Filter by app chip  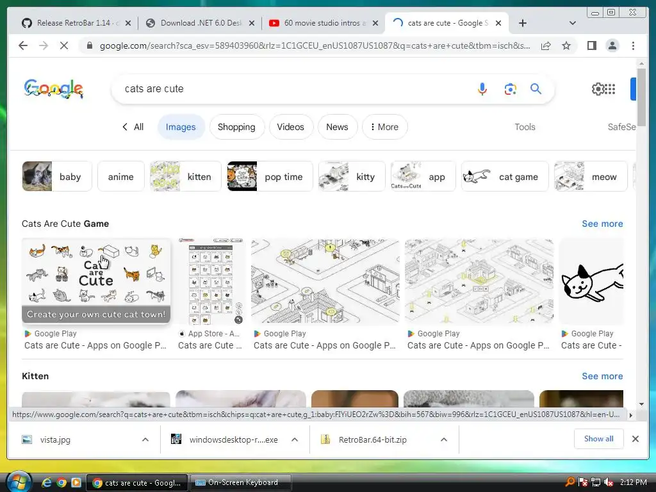(423, 177)
